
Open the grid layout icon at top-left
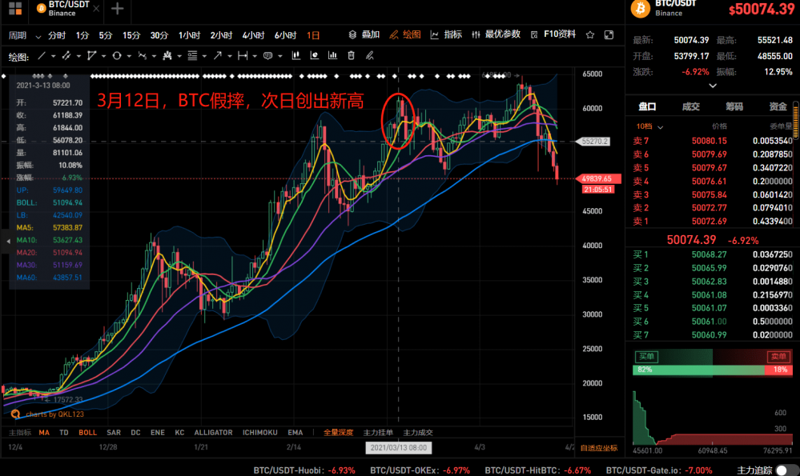(15, 9)
